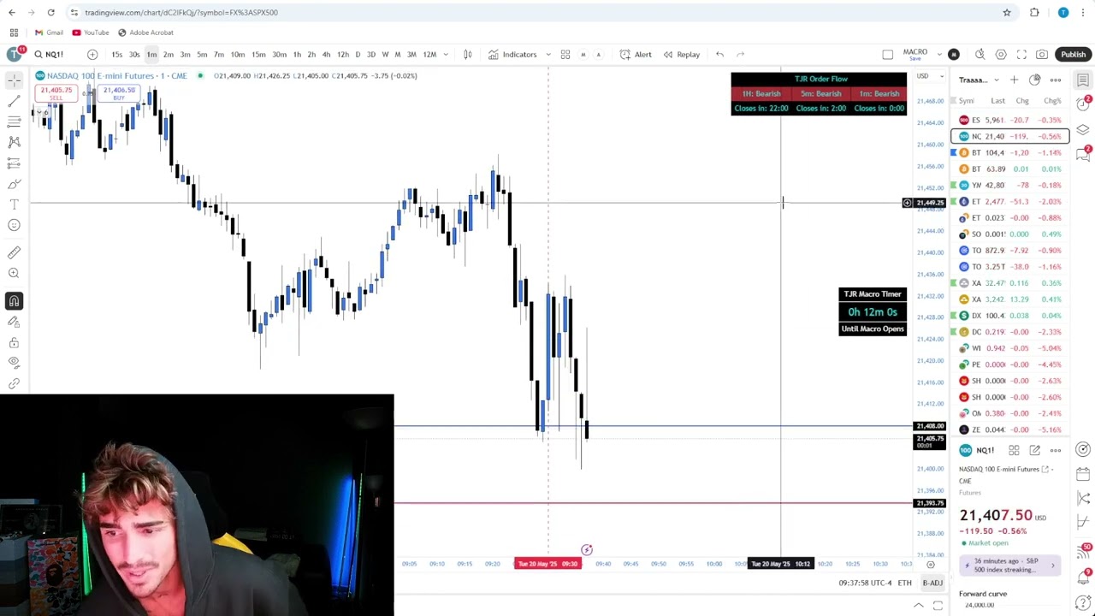1095x616 pixels.
Task: Select the crosshair cursor tool
Action: [x=14, y=80]
